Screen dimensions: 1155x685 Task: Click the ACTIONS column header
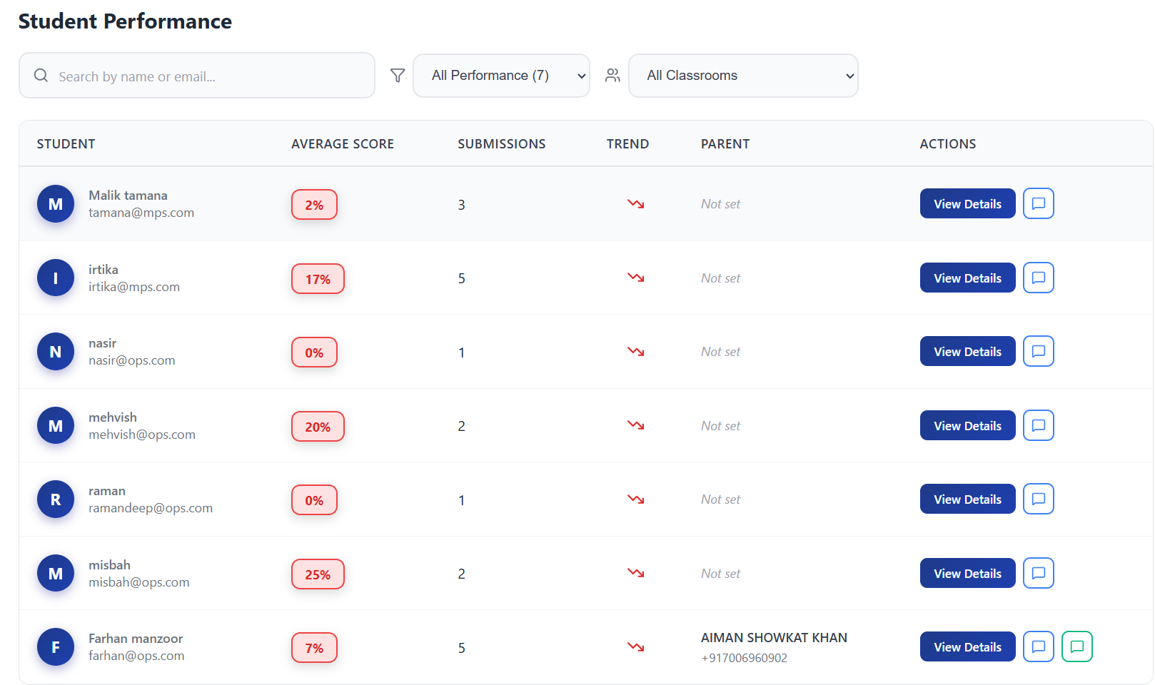click(948, 144)
